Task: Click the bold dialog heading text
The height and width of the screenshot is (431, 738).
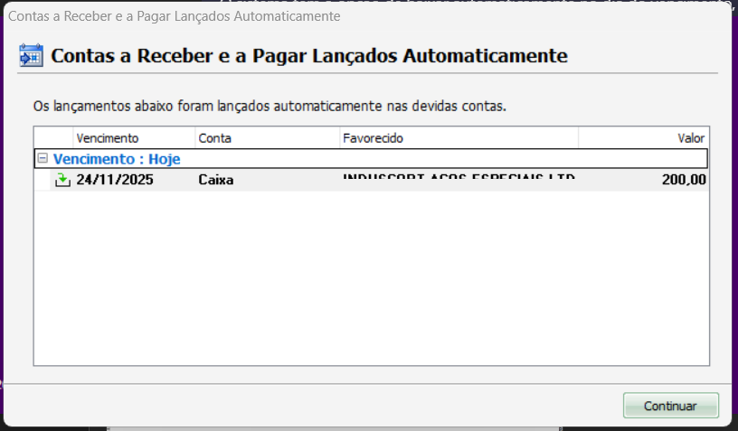Action: click(309, 56)
